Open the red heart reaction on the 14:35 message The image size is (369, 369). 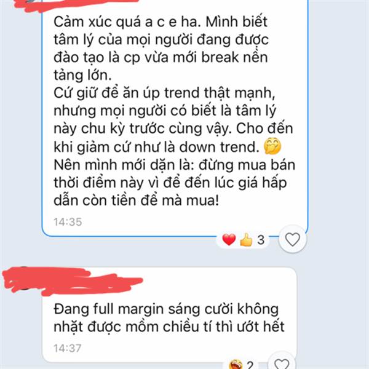pyautogui.click(x=229, y=240)
